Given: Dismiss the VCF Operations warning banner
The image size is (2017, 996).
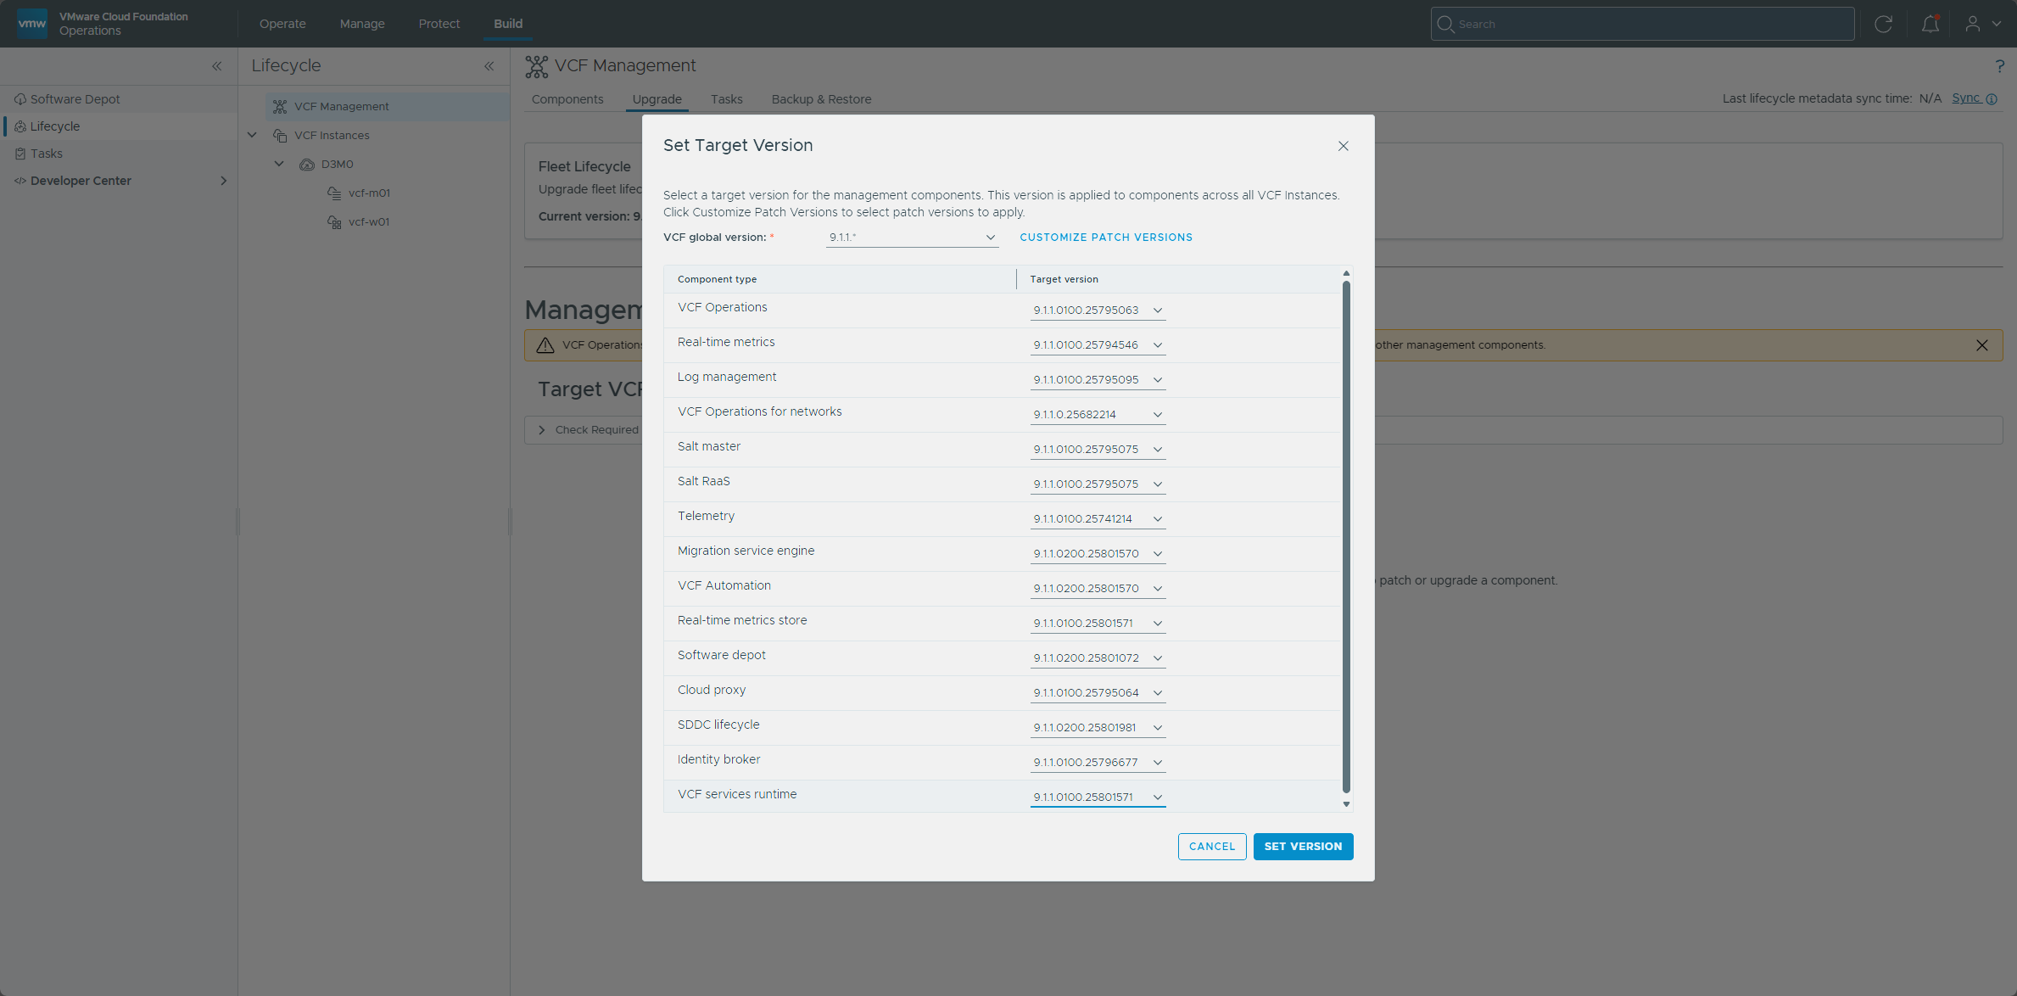Looking at the screenshot, I should coord(1982,345).
